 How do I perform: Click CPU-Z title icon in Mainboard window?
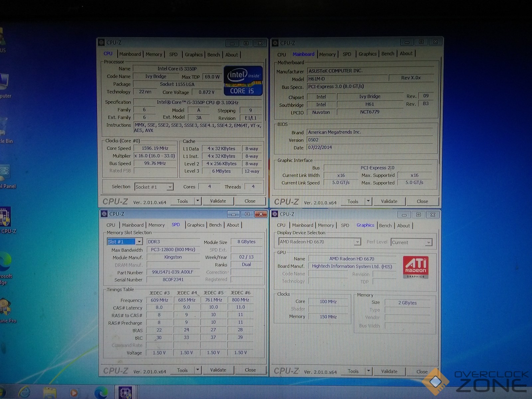pos(275,43)
